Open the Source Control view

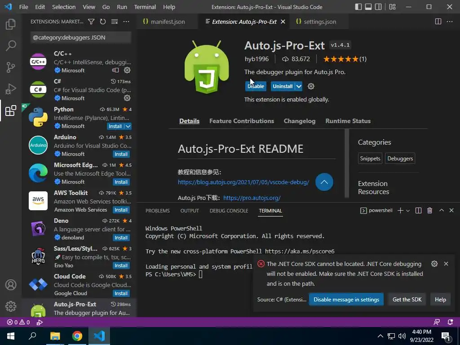click(11, 67)
